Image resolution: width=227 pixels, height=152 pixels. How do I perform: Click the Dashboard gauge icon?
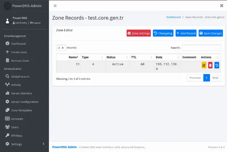tap(7, 43)
